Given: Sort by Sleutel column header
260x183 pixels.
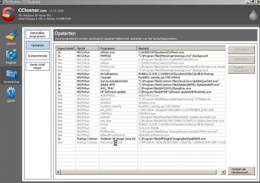Looking at the screenshot, I should (87, 48).
